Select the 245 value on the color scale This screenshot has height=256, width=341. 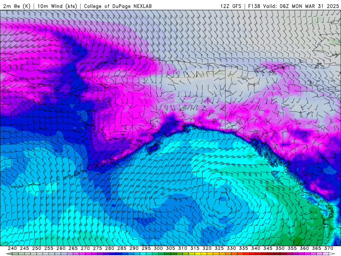click(x=24, y=248)
